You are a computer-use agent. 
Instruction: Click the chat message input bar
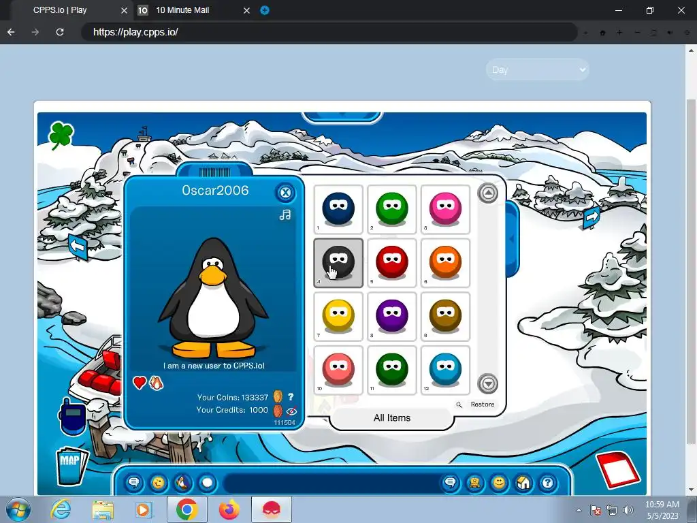[330, 483]
